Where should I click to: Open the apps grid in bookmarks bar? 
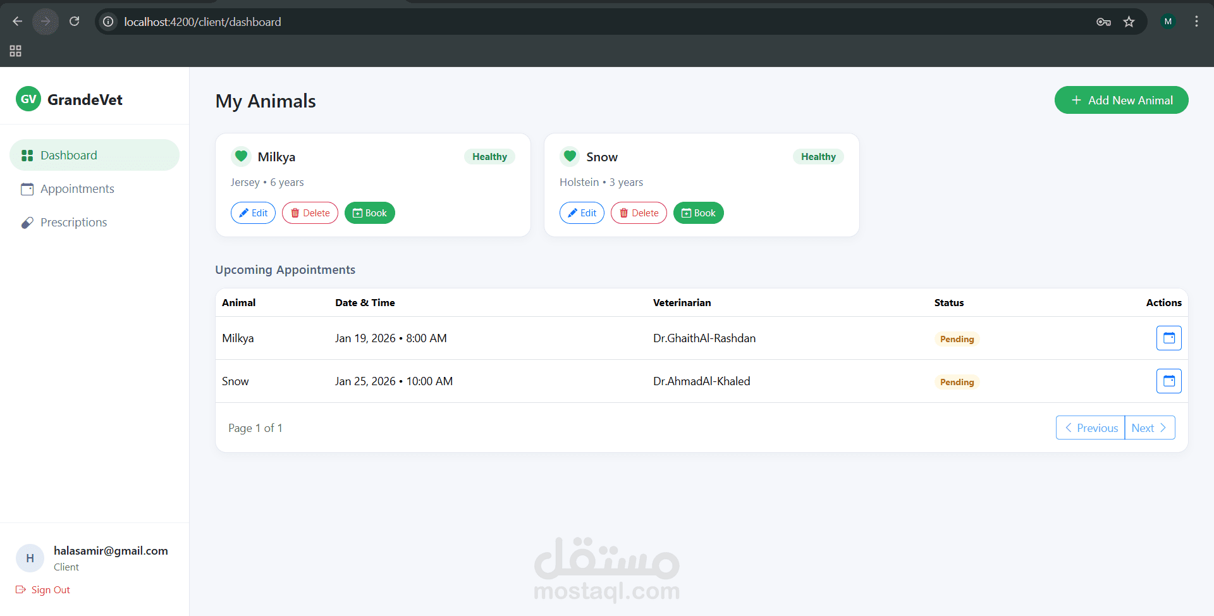click(16, 51)
